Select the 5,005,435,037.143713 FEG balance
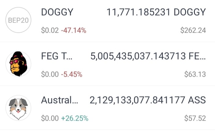215x135 pixels. click(148, 56)
